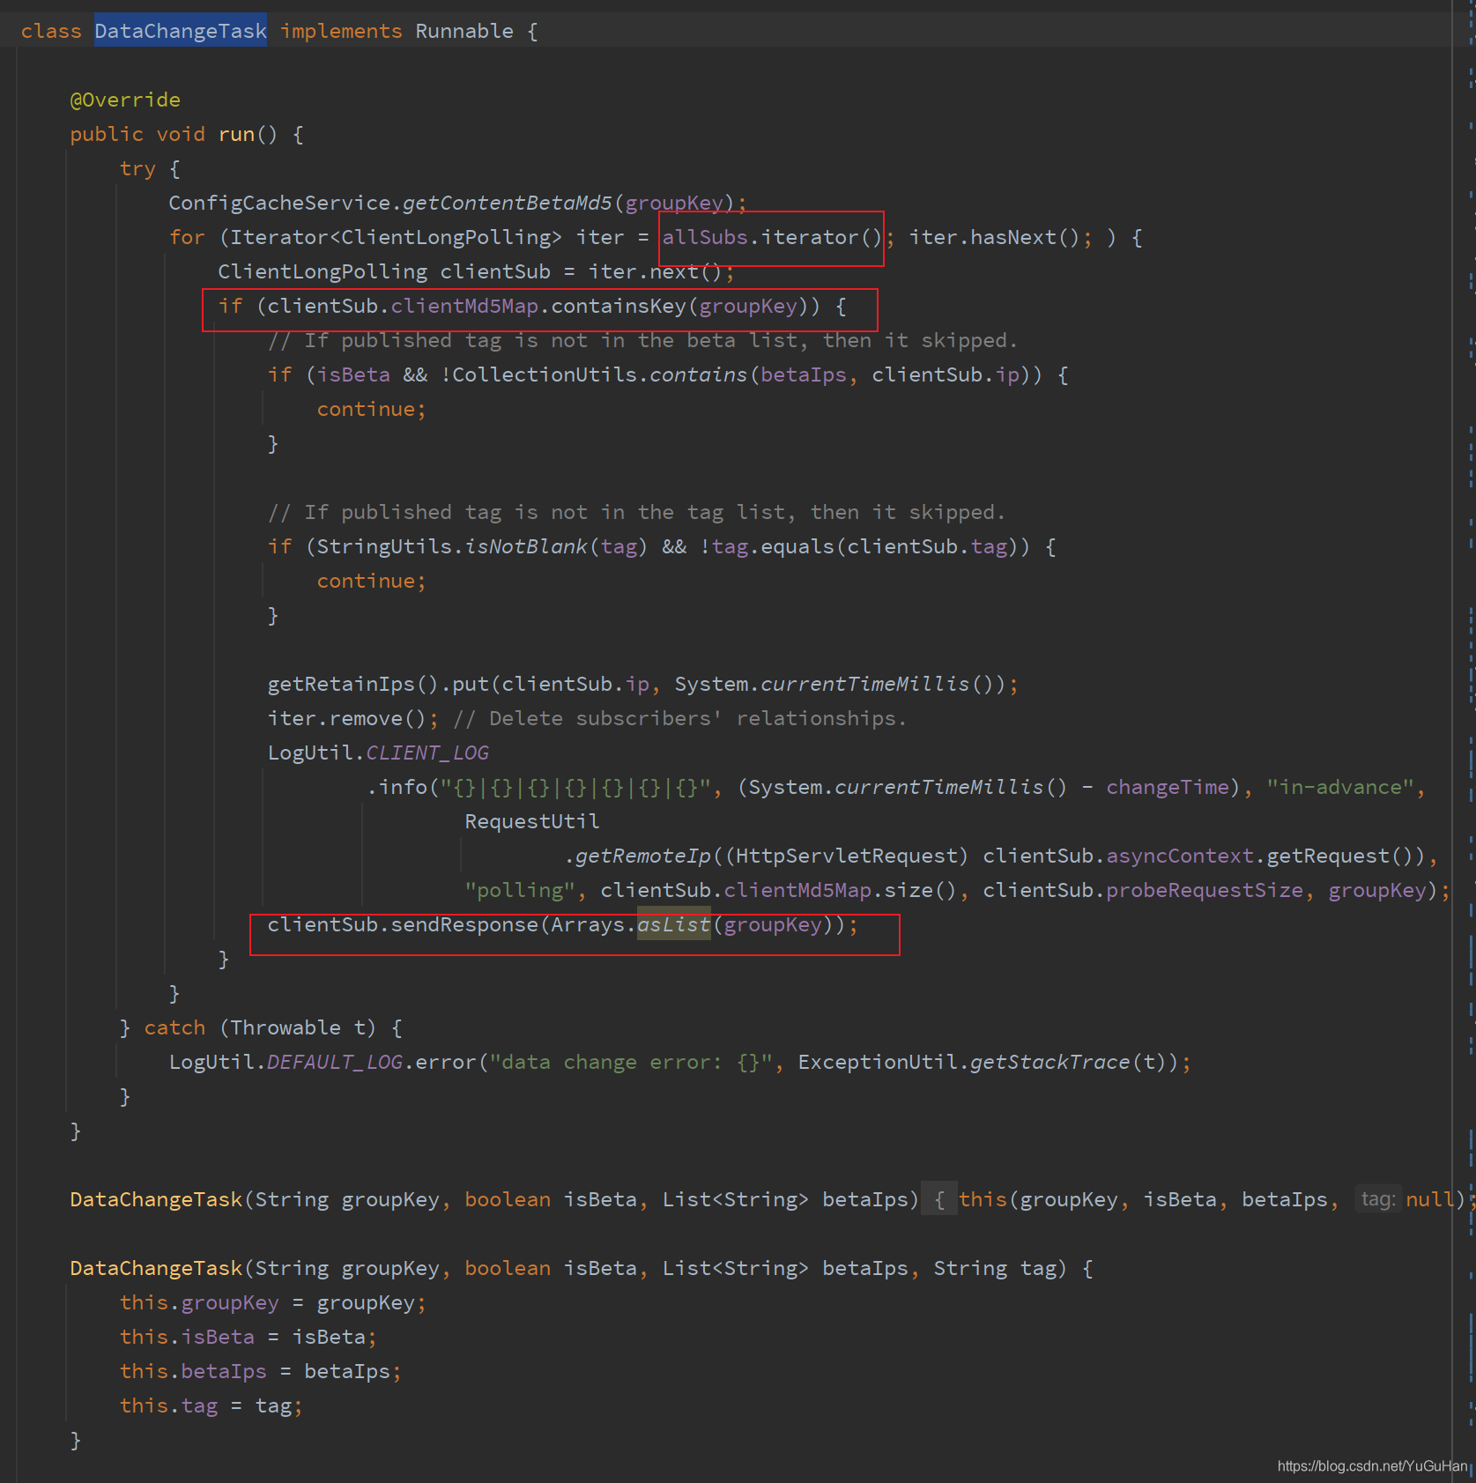Click the getRemoteIp method call

pos(642,856)
